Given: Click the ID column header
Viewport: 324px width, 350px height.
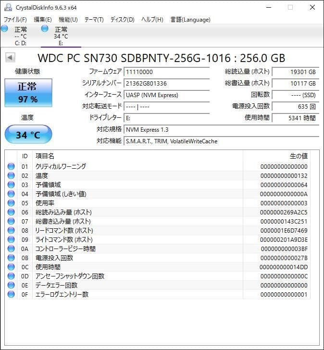Looking at the screenshot, I should point(25,156).
